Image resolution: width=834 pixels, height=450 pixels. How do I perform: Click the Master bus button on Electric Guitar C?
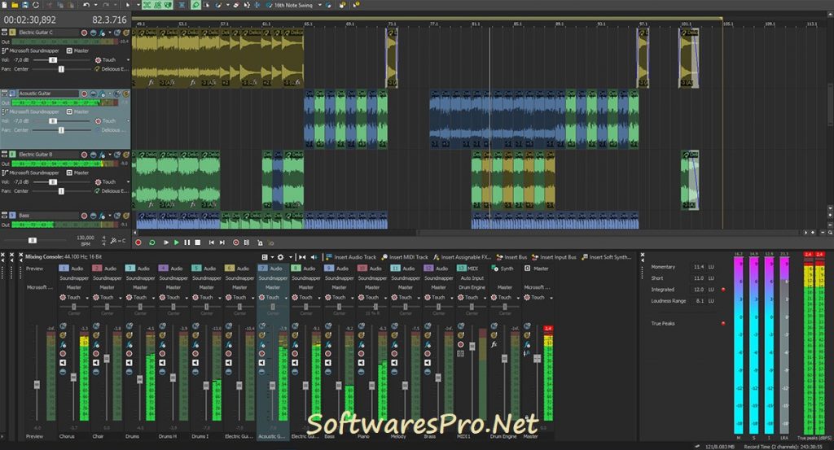tap(77, 51)
